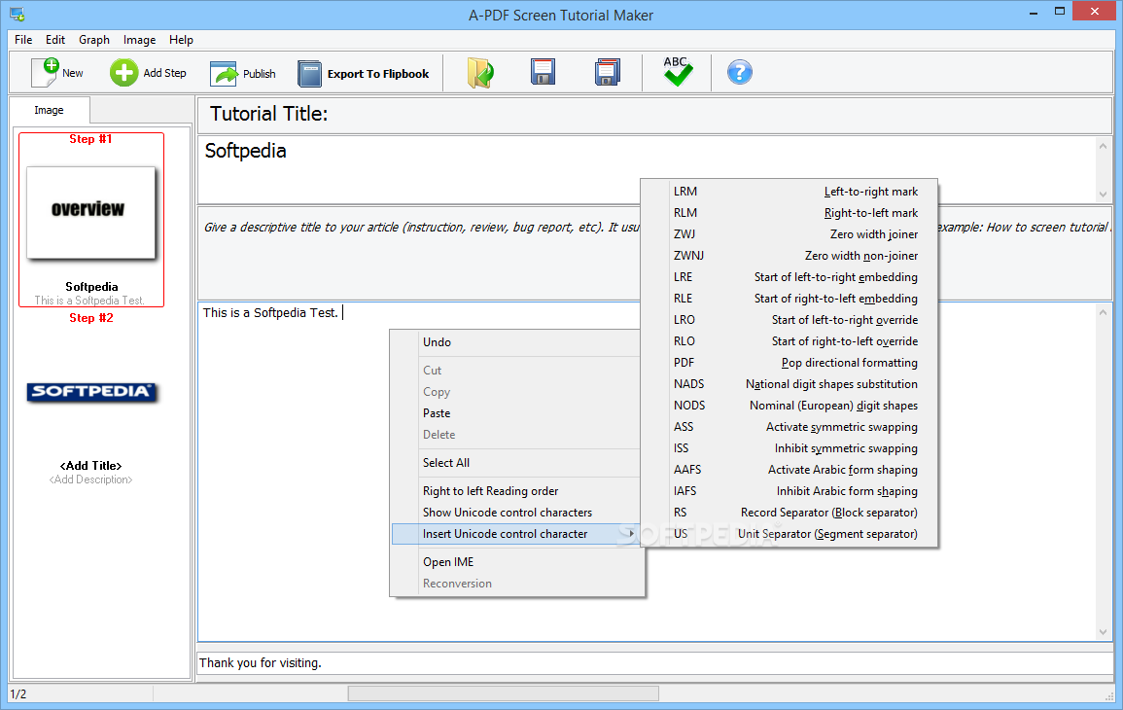Insert RLE right-to-left embedding

point(789,299)
